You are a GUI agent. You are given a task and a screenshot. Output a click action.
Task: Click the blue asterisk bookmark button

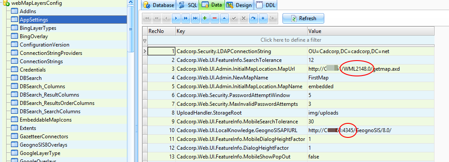(x=263, y=18)
